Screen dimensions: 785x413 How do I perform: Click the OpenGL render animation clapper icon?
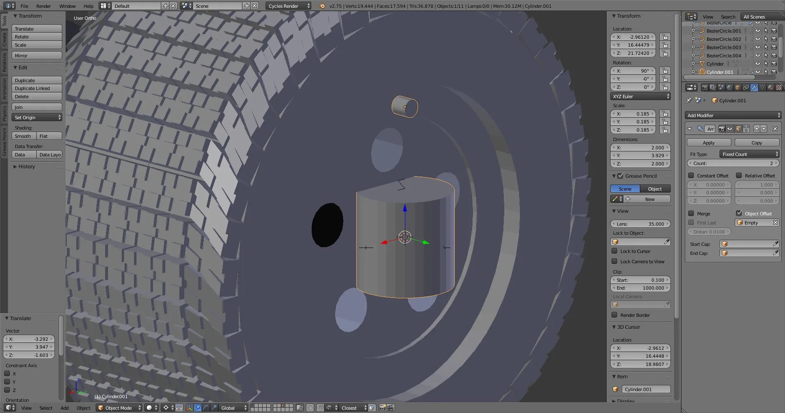point(390,408)
